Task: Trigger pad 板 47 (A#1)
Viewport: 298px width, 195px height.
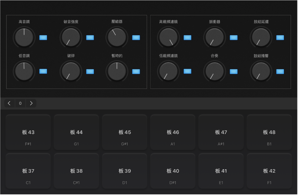Action: [x=221, y=132]
